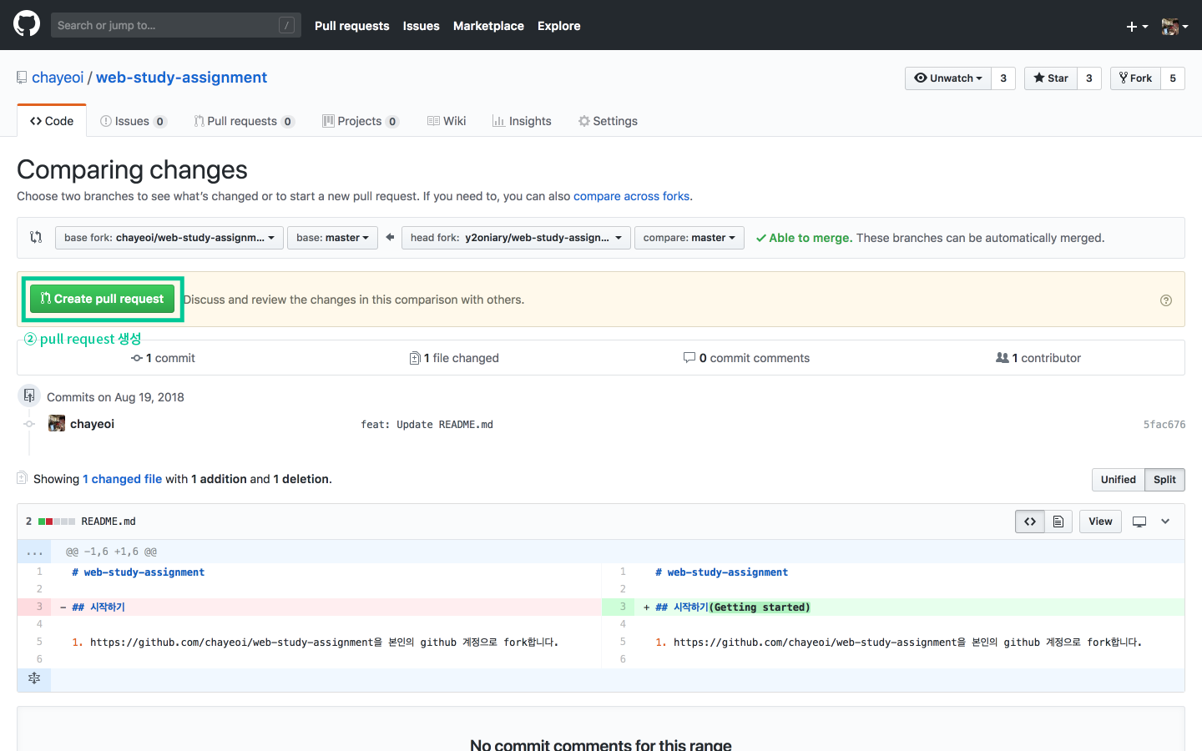Star the repository
The width and height of the screenshot is (1202, 751).
tap(1051, 78)
